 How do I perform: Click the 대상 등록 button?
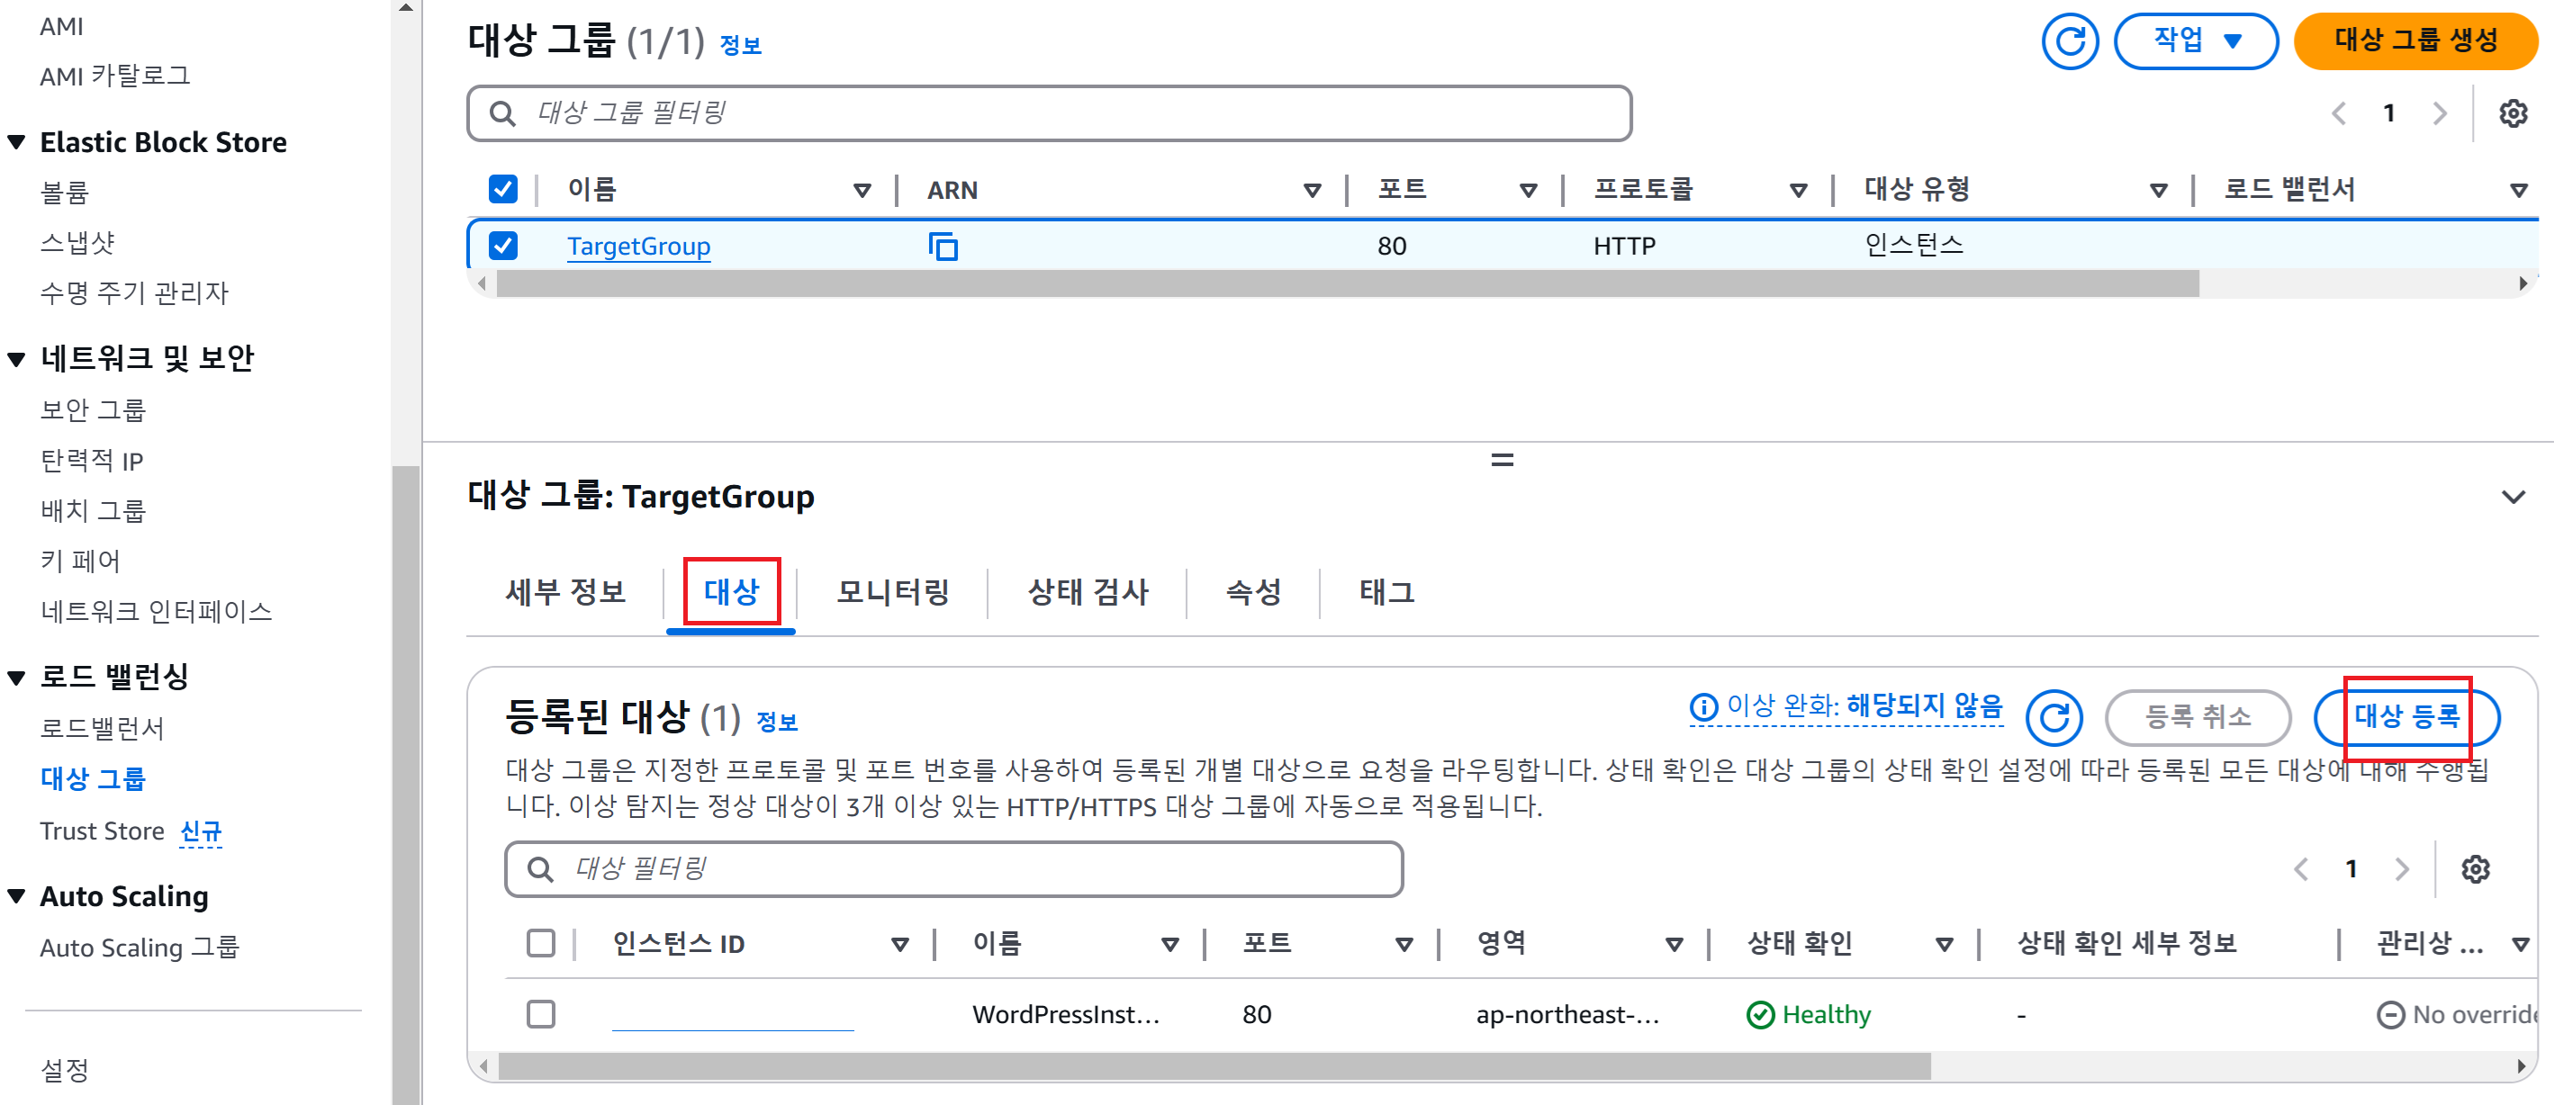click(2406, 716)
